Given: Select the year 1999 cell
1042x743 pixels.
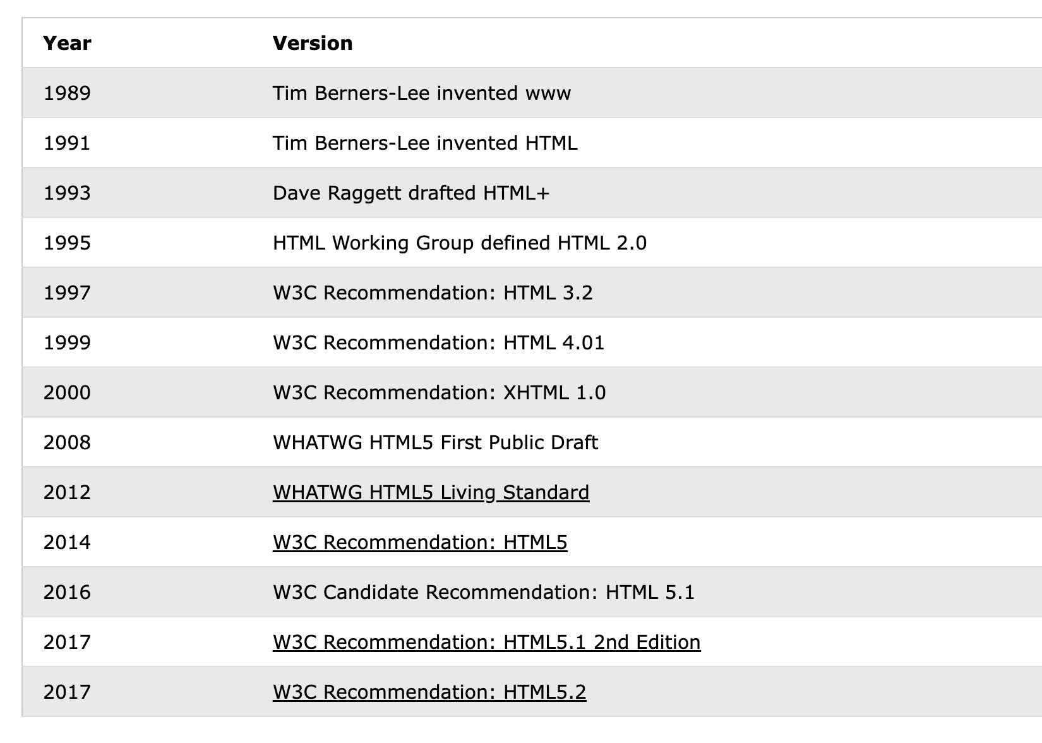Looking at the screenshot, I should (x=67, y=342).
